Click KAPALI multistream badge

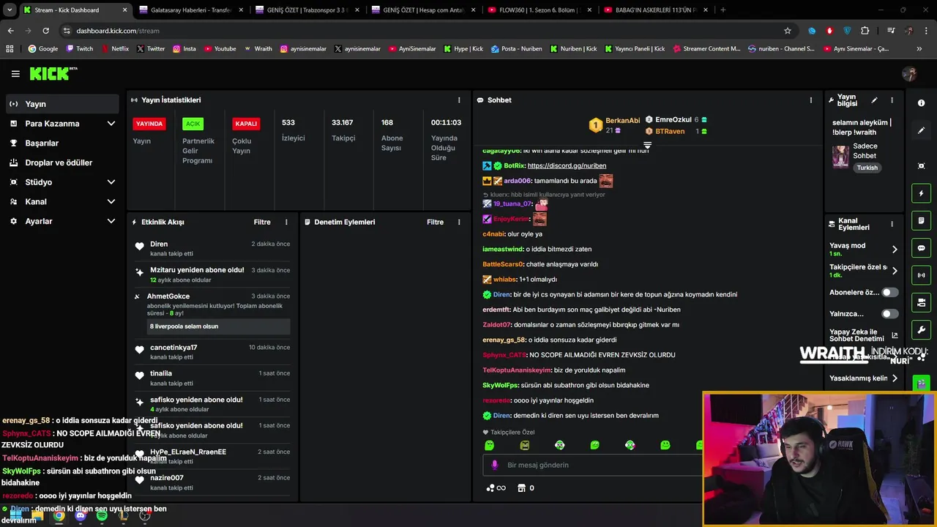[x=246, y=124]
